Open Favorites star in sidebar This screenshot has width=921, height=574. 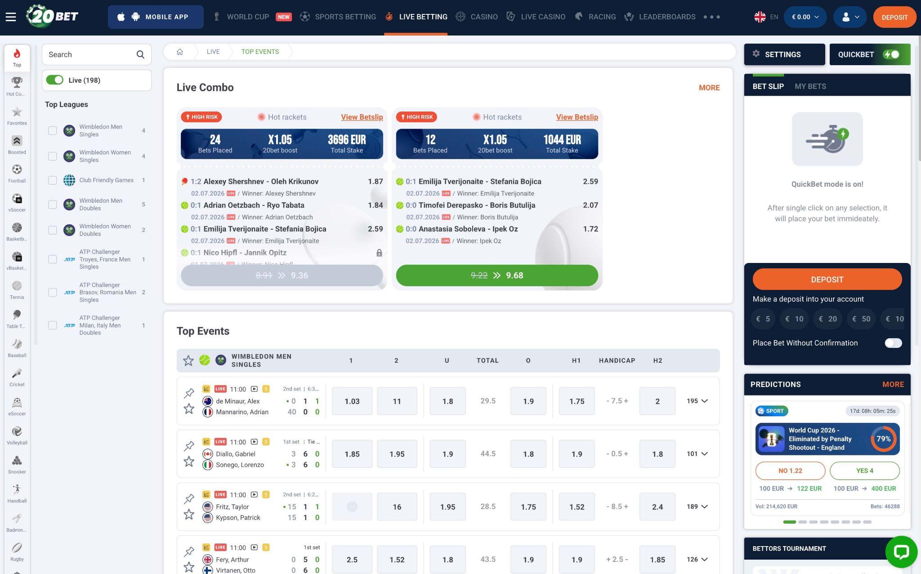pos(17,116)
